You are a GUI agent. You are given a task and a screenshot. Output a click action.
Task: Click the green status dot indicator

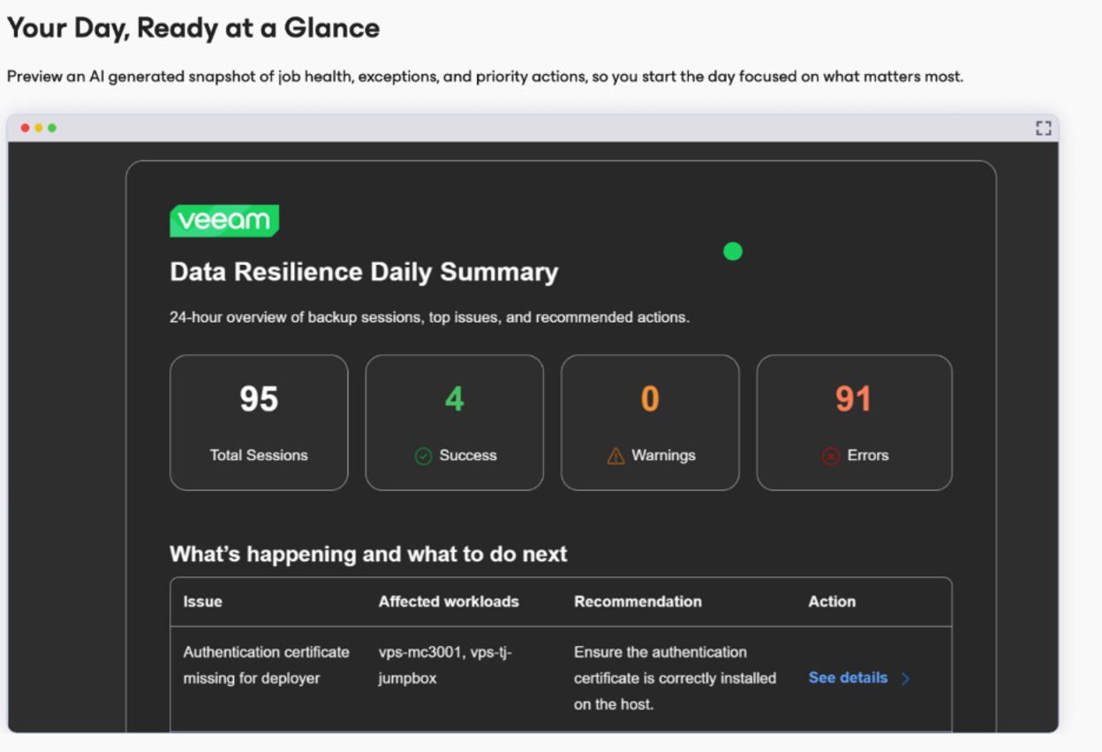point(733,252)
